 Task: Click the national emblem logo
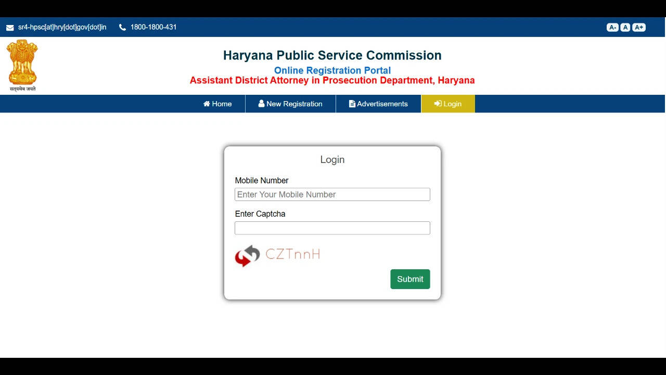(x=22, y=65)
